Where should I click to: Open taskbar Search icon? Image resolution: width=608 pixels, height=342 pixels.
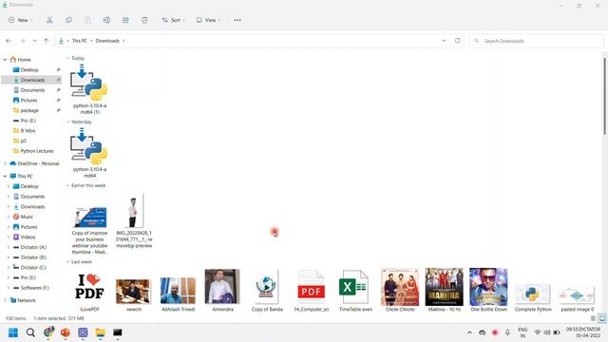pos(30,332)
